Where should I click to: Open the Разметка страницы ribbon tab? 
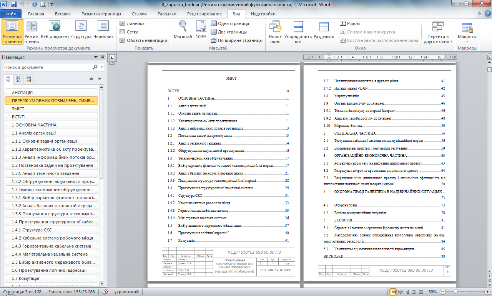(101, 14)
